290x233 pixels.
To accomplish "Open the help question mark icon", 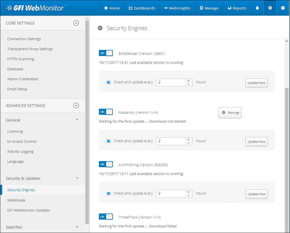I will click(x=283, y=8).
